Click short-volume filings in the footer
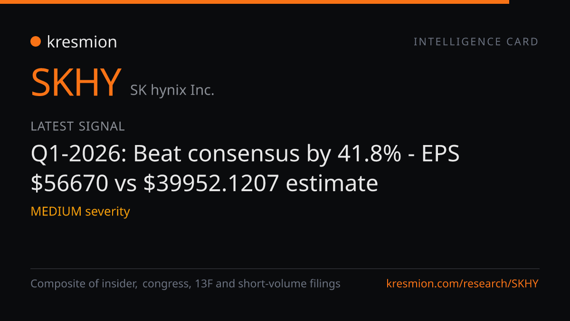Screen dimensions: 570x321 point(289,284)
